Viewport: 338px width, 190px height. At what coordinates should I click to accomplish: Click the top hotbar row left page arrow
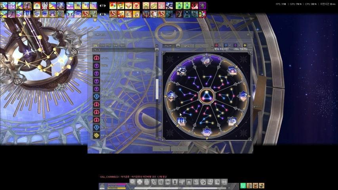(x=101, y=6)
